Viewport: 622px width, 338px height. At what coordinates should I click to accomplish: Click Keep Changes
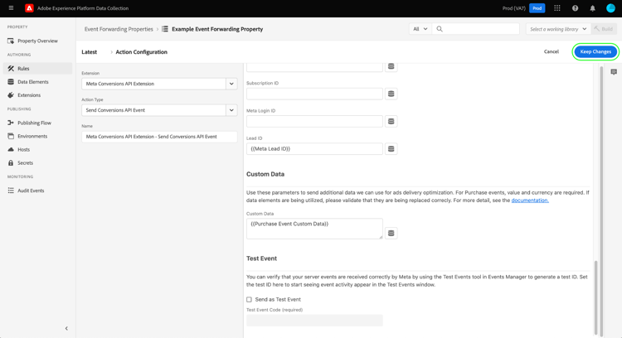pos(595,51)
